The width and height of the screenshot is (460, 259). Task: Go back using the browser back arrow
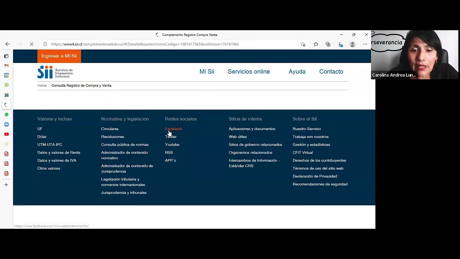8,44
